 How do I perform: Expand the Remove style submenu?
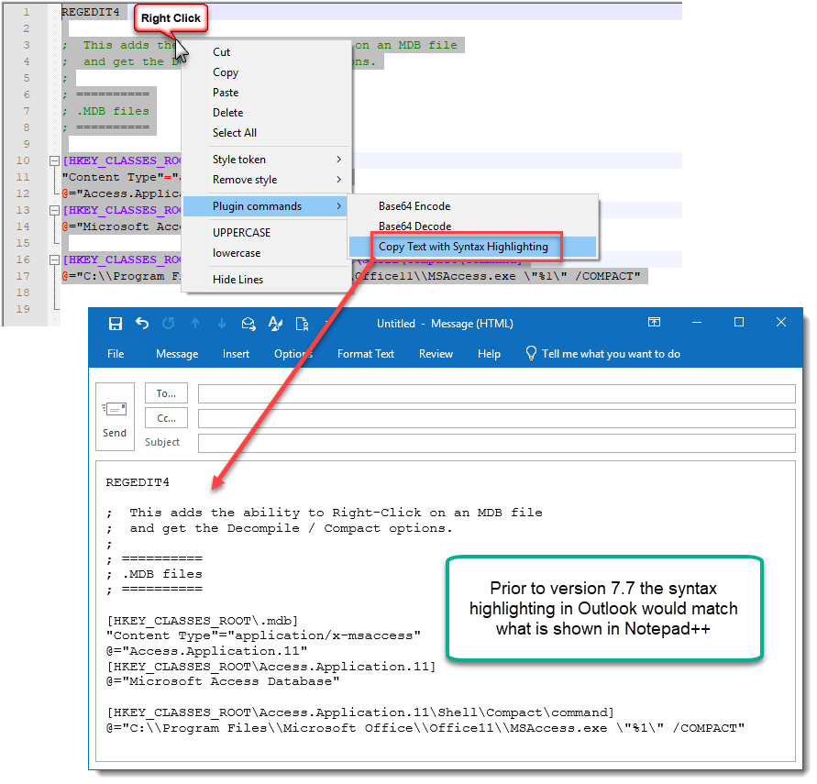[x=267, y=180]
